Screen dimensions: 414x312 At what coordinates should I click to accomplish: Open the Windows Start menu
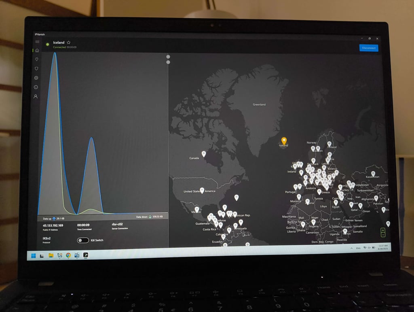click(x=33, y=255)
